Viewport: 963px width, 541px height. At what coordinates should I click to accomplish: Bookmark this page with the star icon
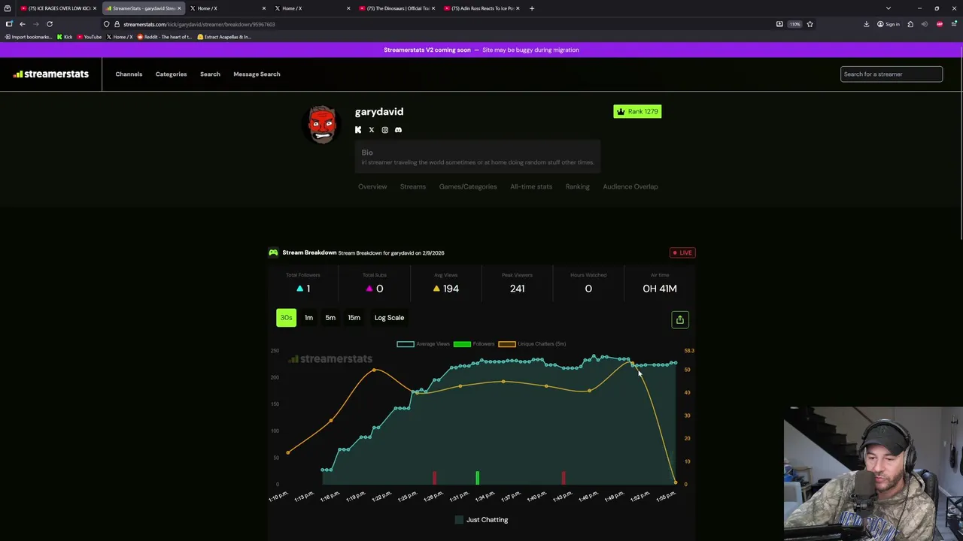(810, 24)
